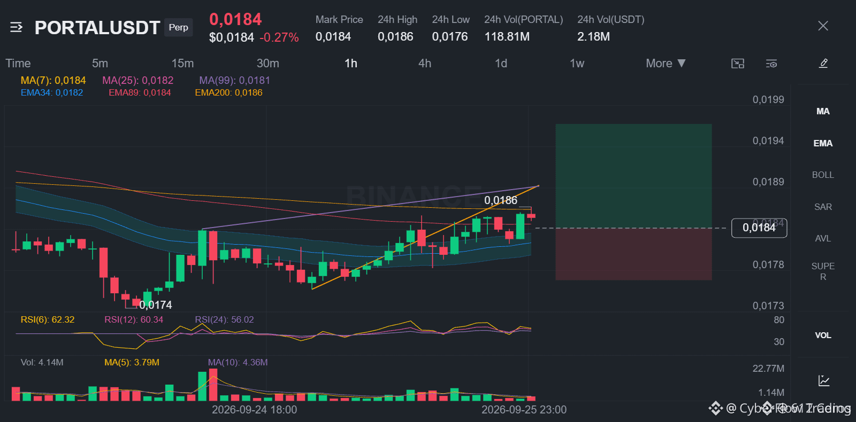Enable the BOLL indicator
This screenshot has height=422, width=856.
click(823, 175)
